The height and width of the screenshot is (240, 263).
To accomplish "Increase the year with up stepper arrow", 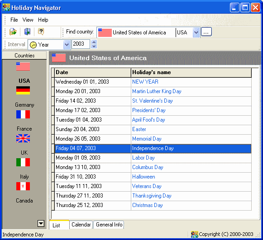I will click(94, 42).
